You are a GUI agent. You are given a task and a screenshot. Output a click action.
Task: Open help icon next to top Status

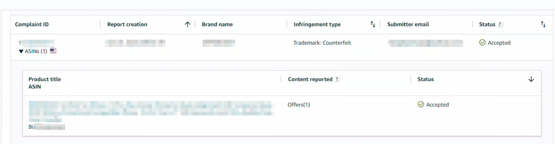click(500, 24)
